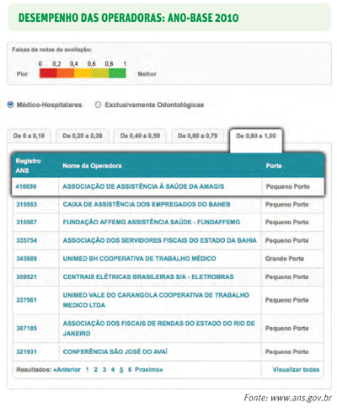This screenshot has height=408, width=337.
Task: Click registro number 315583
Action: (26, 204)
